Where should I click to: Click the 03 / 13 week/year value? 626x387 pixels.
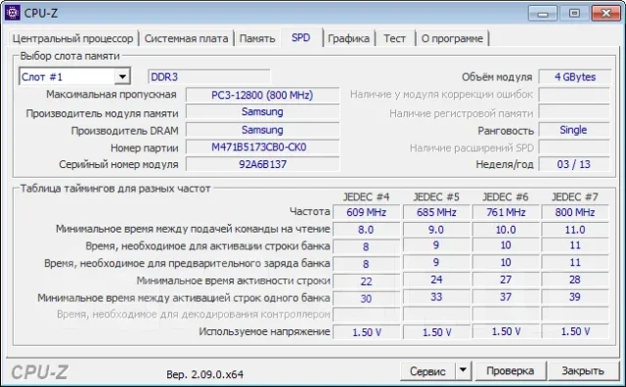pyautogui.click(x=574, y=164)
